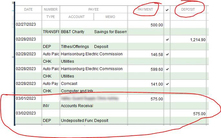This screenshot has width=221, height=138.
Task: Click the PAYMENT column header
Action: click(145, 9)
